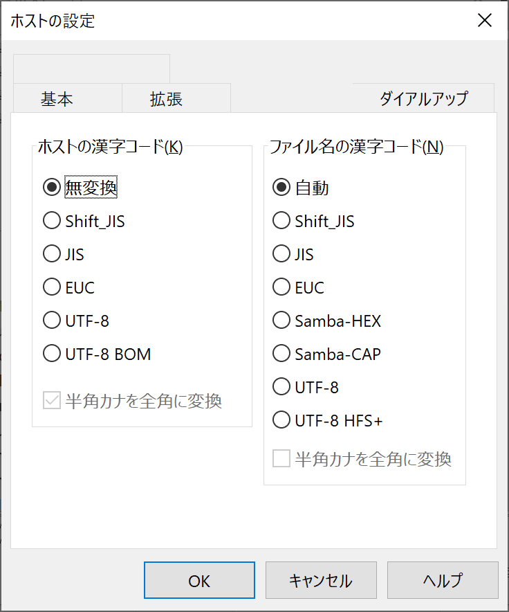Click the キャンセル button

(x=321, y=580)
